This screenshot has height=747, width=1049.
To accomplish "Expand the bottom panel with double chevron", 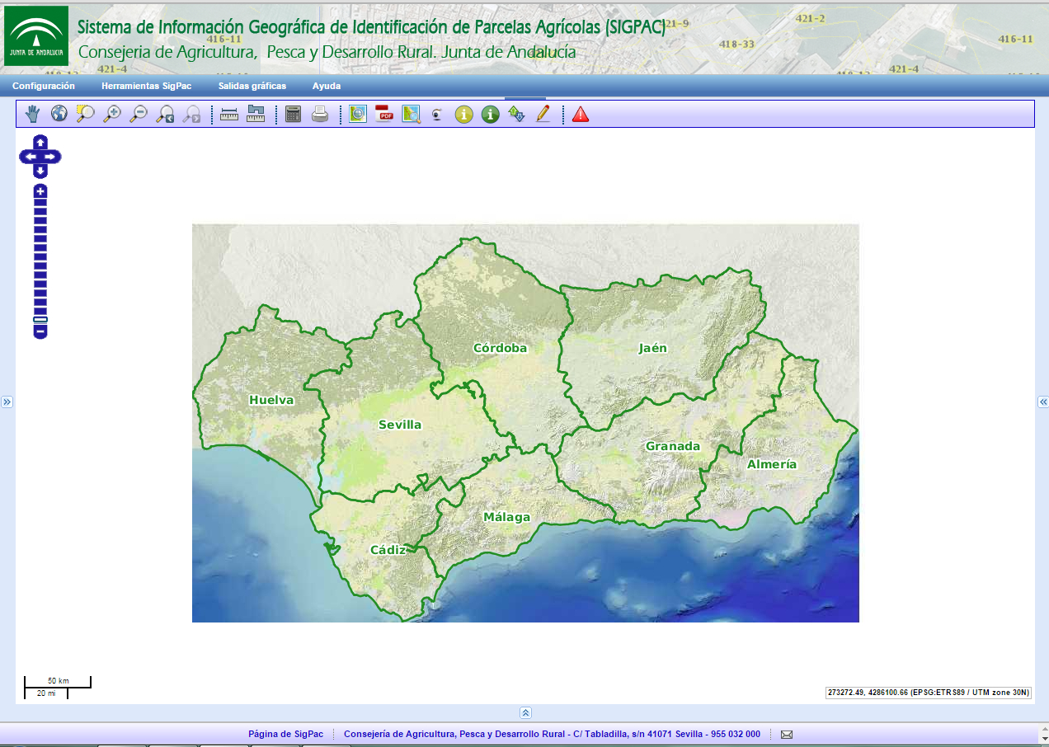I will 525,712.
